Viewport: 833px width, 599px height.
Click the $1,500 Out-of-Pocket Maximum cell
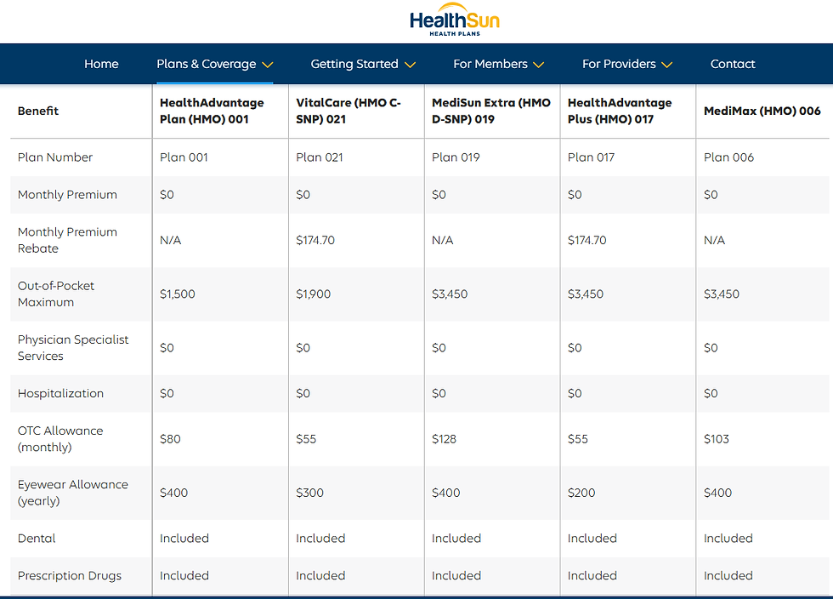[x=178, y=294]
